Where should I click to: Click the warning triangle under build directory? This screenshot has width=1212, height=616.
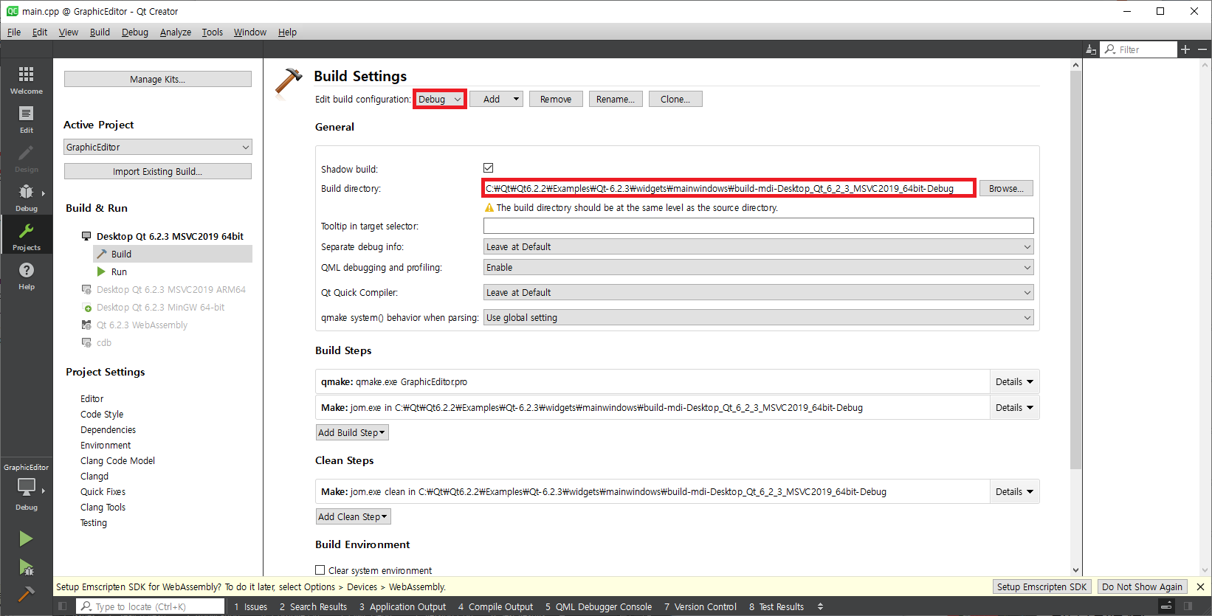point(489,208)
